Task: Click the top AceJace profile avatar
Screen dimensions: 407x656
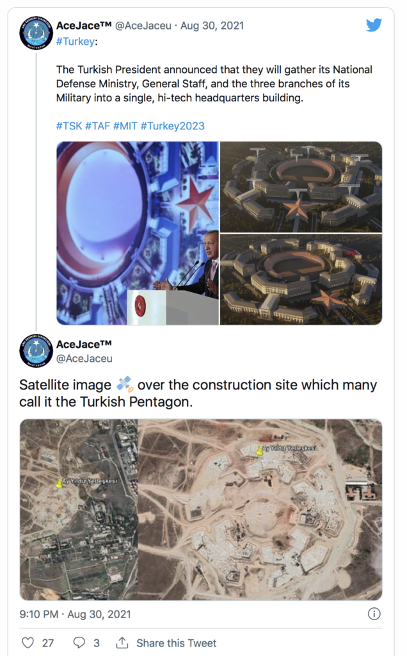Action: click(x=36, y=33)
